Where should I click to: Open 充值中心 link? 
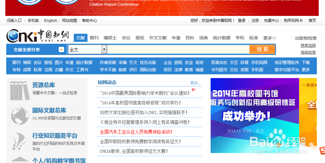point(271,20)
